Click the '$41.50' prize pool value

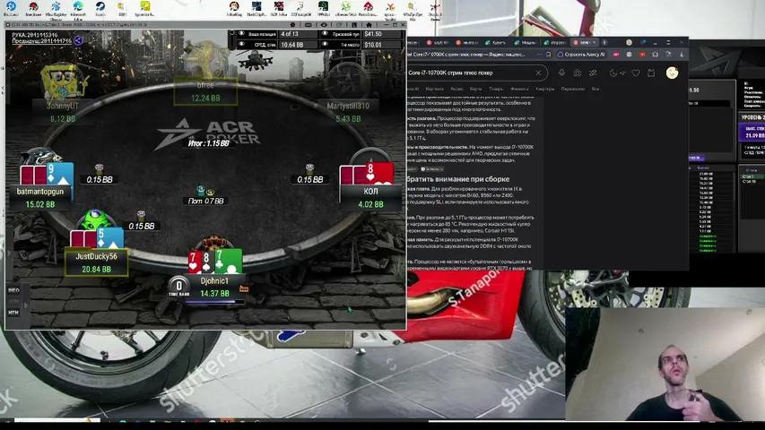click(x=373, y=34)
